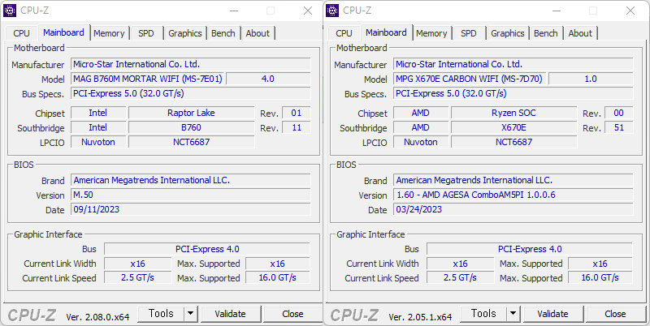
Task: Click Validate in the left CPU-Z window
Action: [x=230, y=314]
